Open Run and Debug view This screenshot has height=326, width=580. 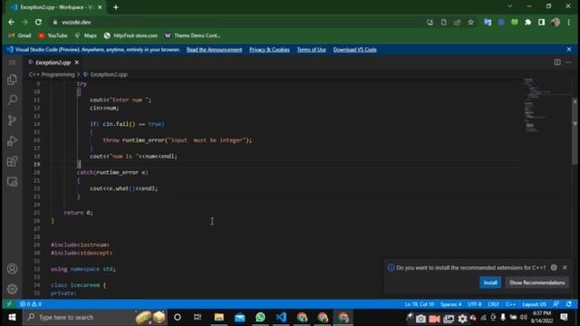coord(12,141)
